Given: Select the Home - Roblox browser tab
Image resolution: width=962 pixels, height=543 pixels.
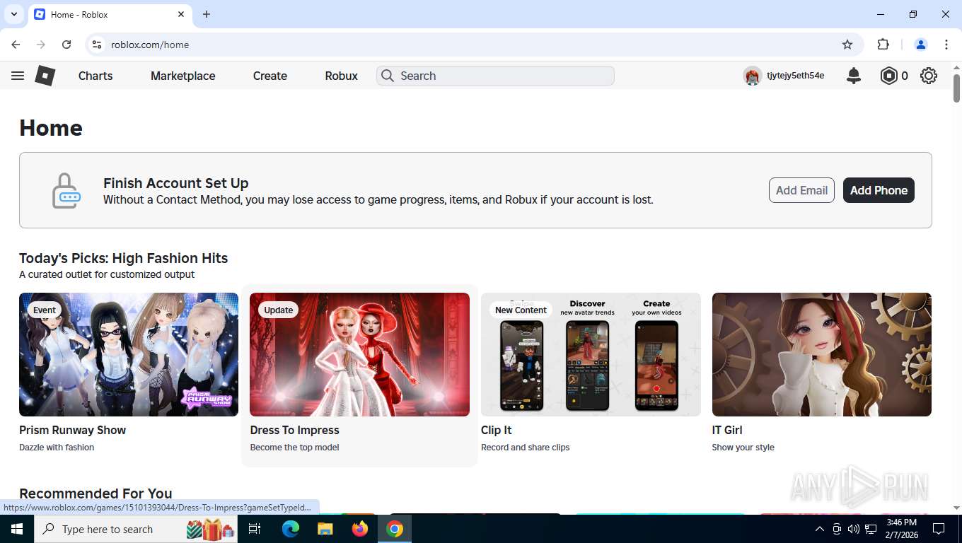Looking at the screenshot, I should click(110, 14).
